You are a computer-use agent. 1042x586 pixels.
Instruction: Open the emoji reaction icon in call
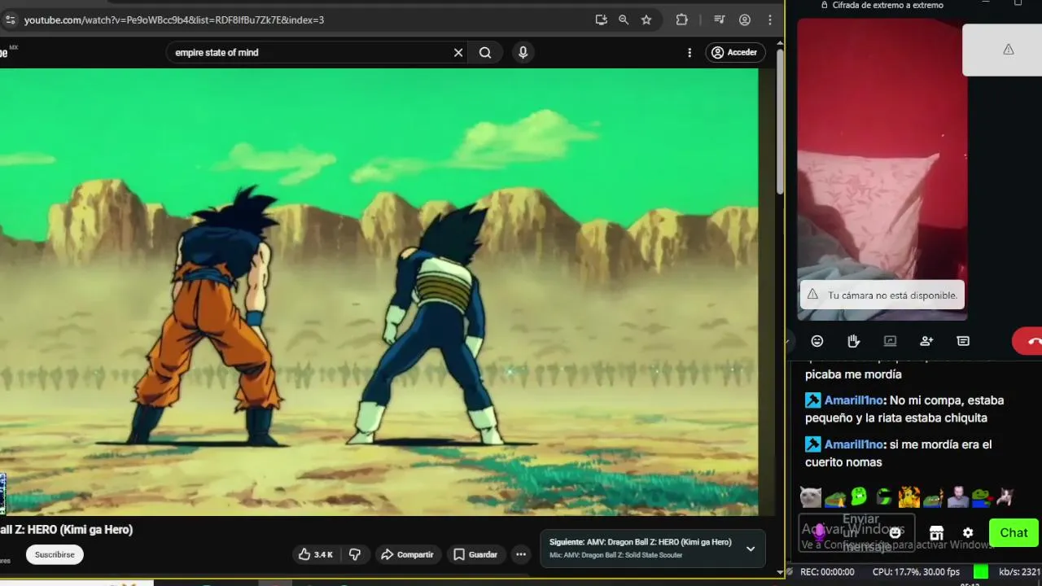[817, 341]
